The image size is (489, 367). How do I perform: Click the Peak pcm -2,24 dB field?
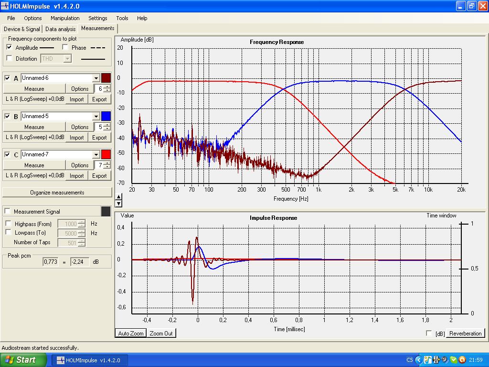(80, 262)
